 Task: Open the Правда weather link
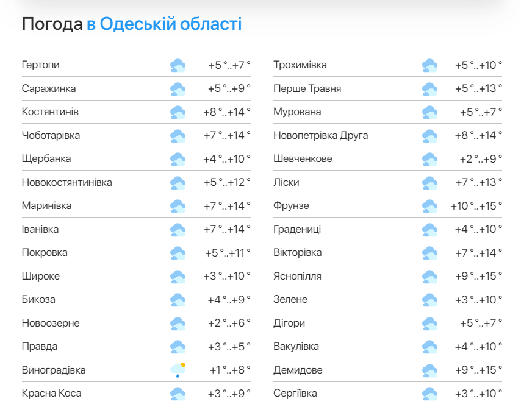[40, 346]
